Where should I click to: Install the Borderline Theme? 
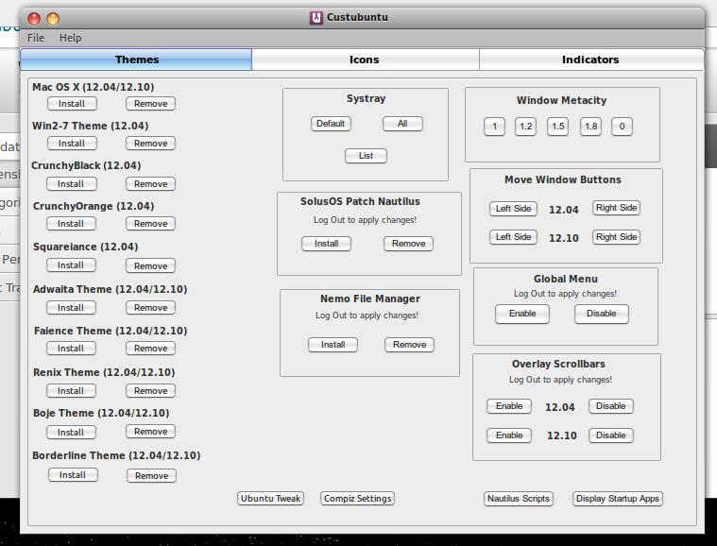click(73, 474)
